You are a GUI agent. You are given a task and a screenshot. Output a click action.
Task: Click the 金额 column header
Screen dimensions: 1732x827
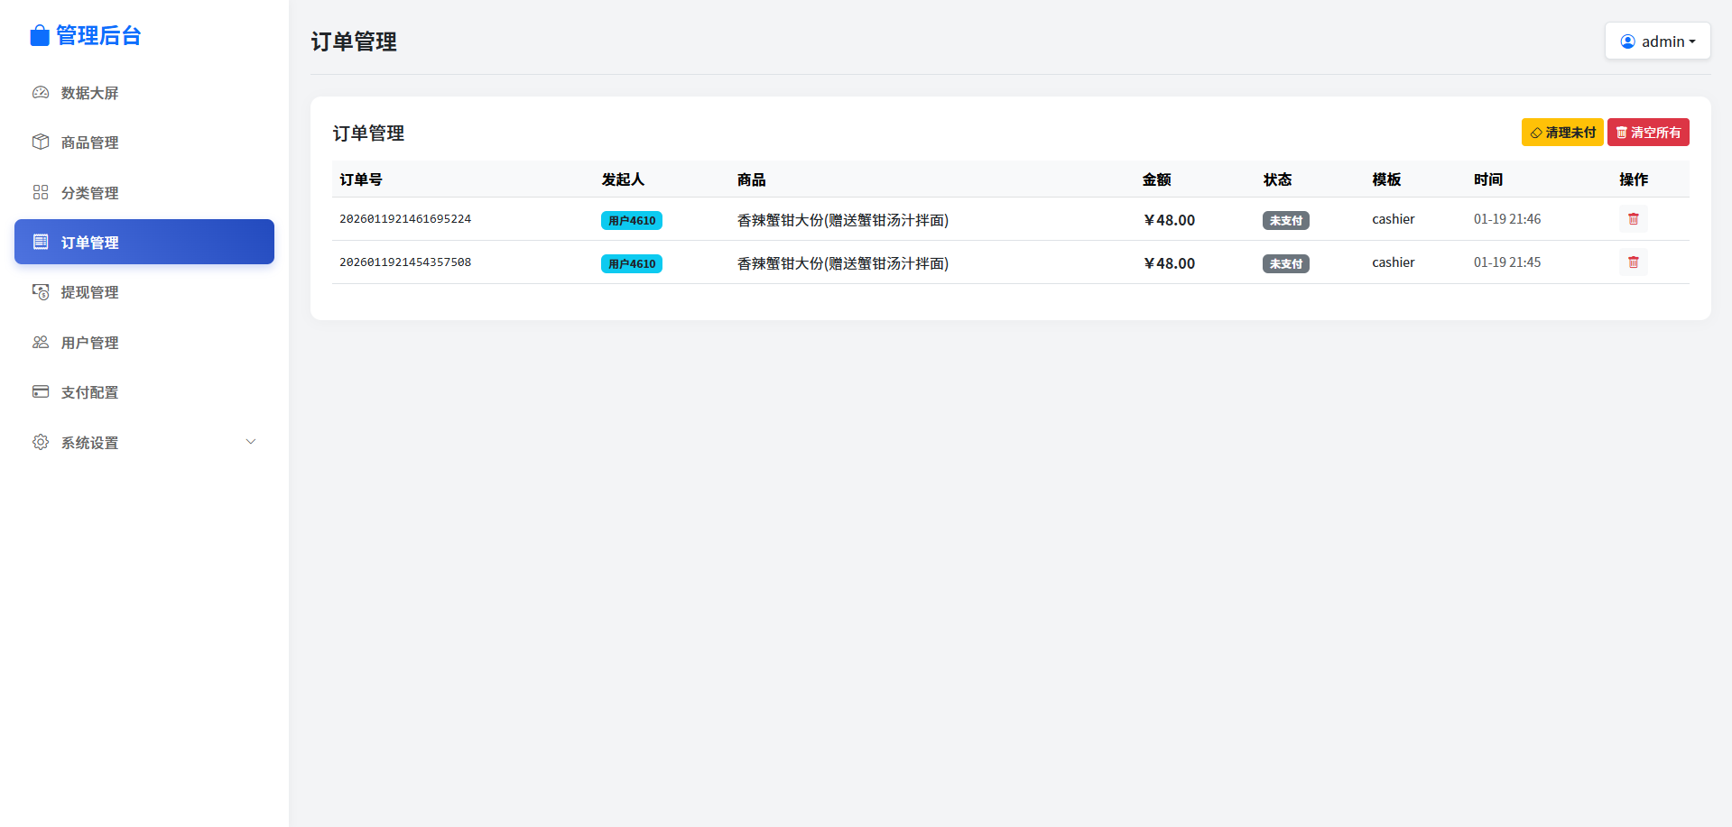point(1156,179)
